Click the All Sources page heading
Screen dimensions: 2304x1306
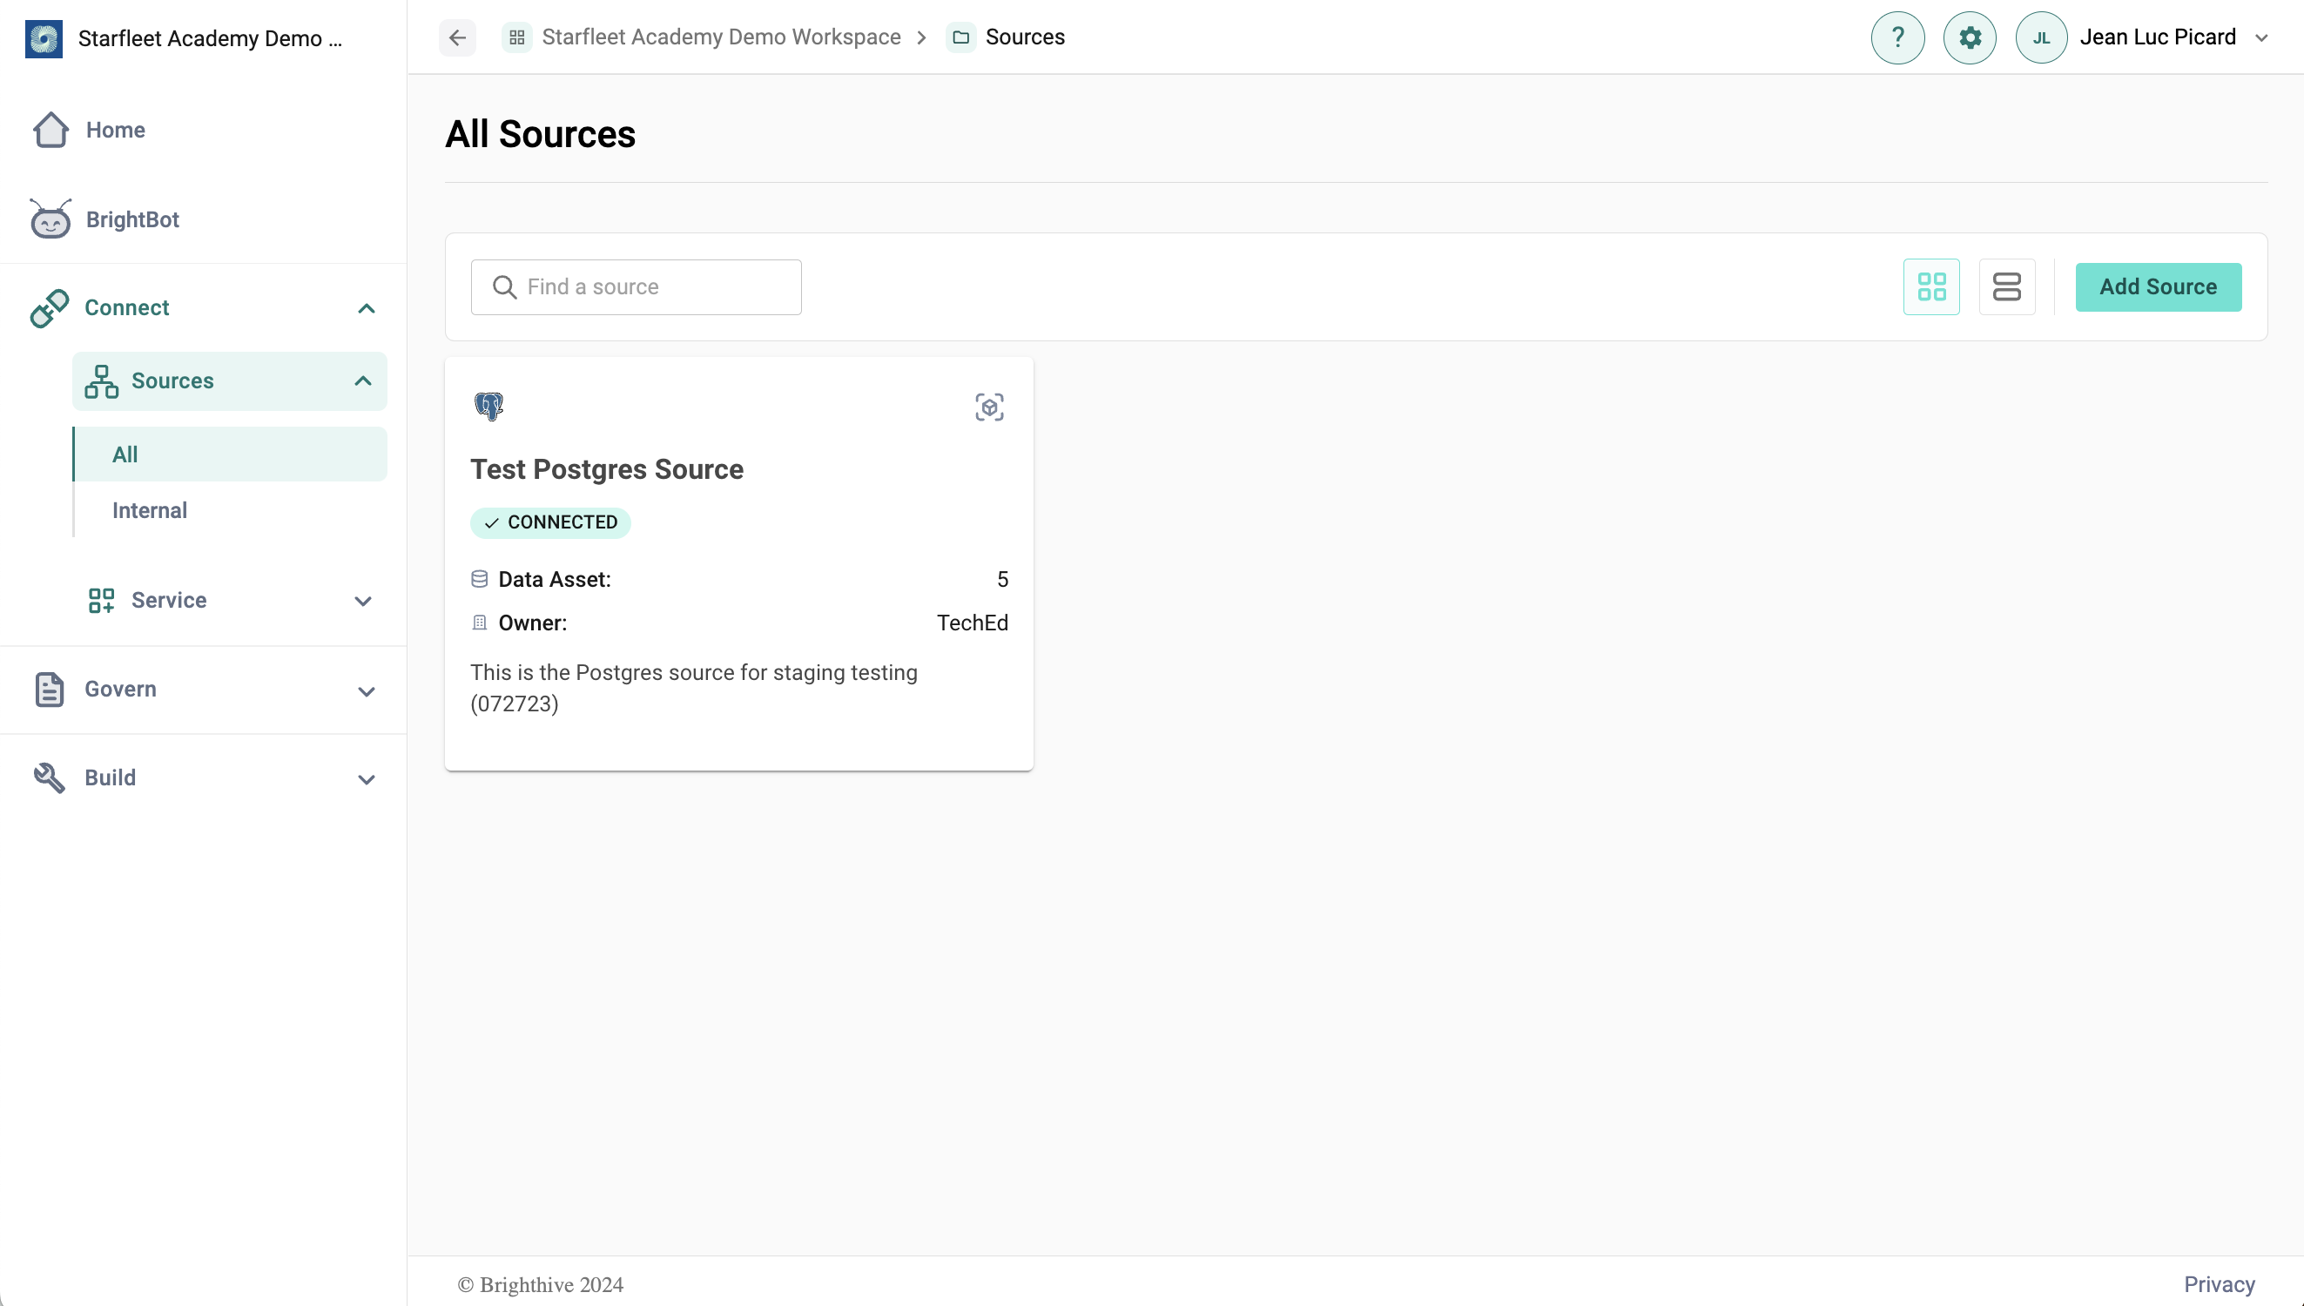pos(540,135)
